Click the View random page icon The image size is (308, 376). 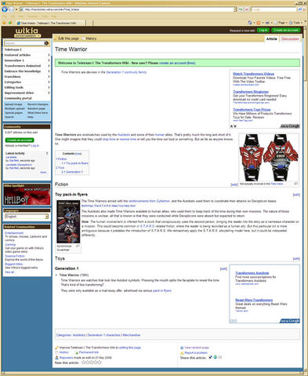point(182,348)
